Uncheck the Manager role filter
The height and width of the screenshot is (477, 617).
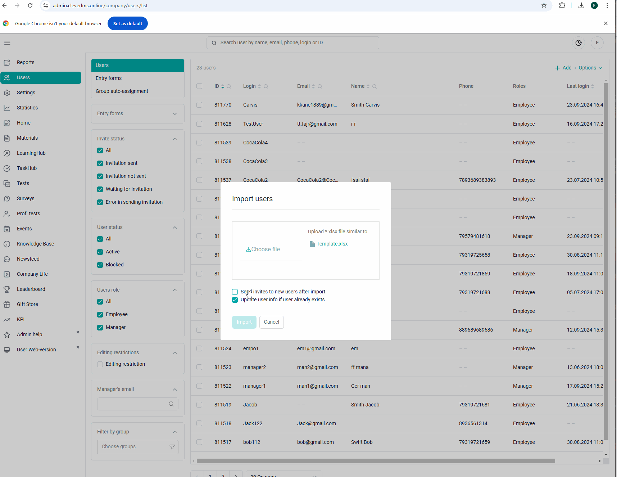tap(100, 328)
